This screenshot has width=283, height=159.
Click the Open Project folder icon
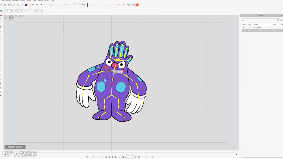5,5
